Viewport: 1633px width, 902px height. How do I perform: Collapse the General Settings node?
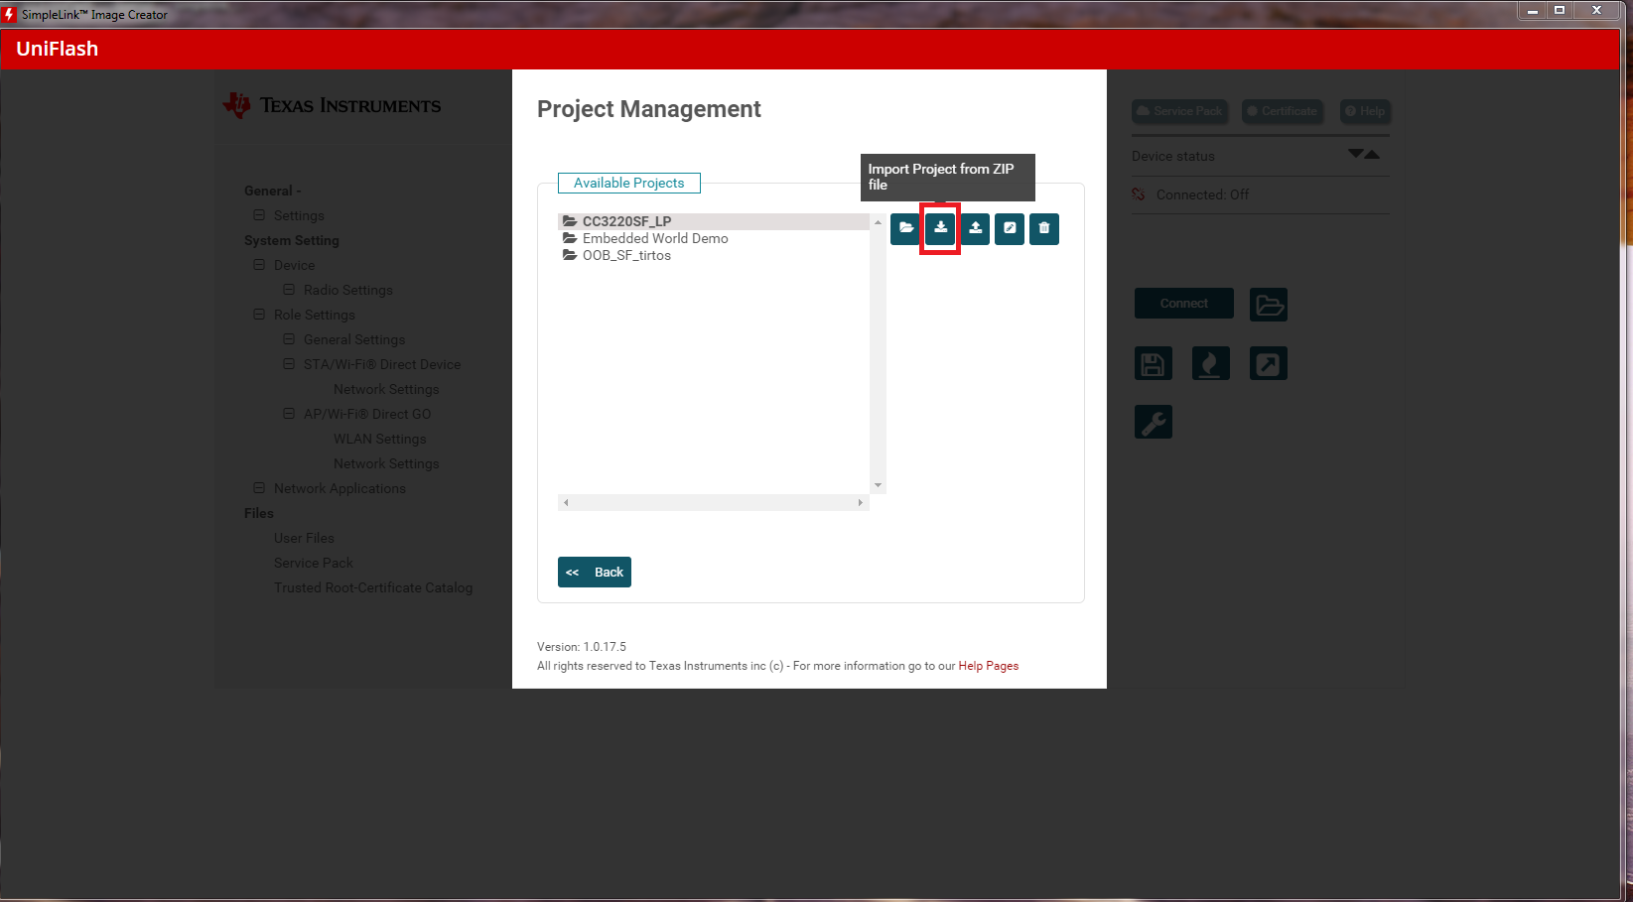[289, 339]
